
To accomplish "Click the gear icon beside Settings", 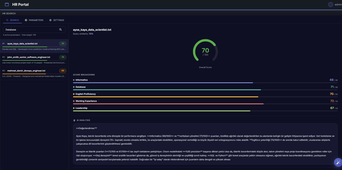I will point(50,20).
